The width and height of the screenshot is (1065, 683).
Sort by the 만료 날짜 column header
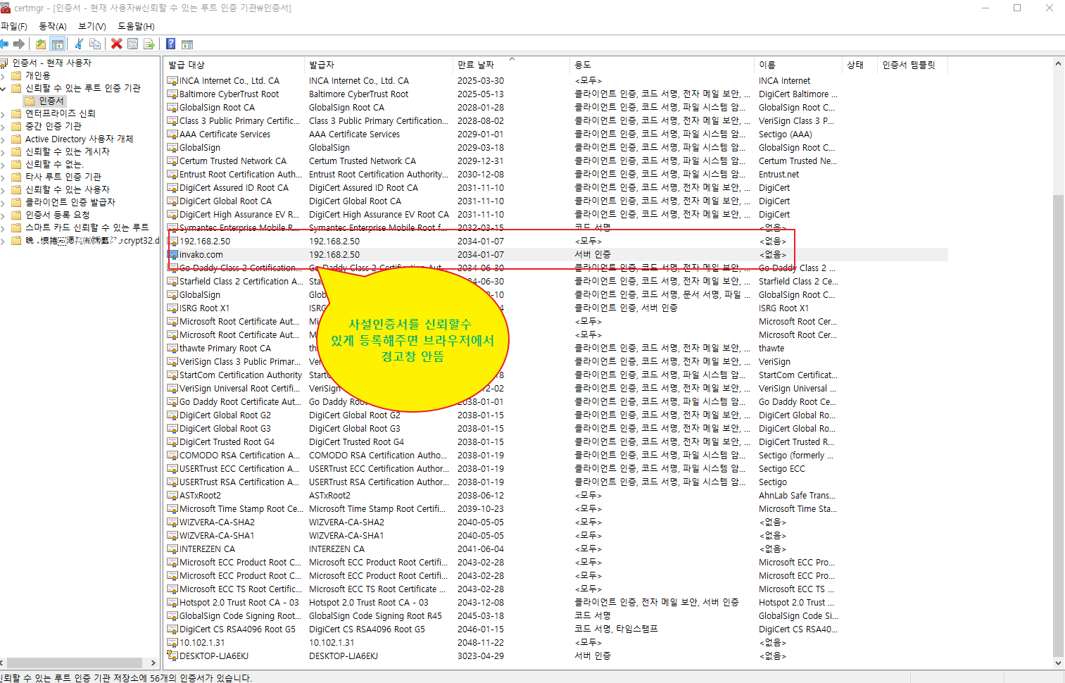click(x=511, y=65)
